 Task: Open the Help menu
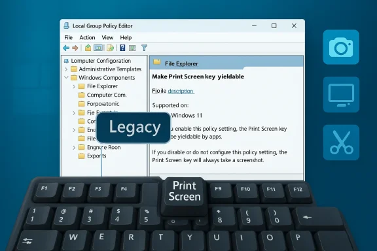point(126,37)
